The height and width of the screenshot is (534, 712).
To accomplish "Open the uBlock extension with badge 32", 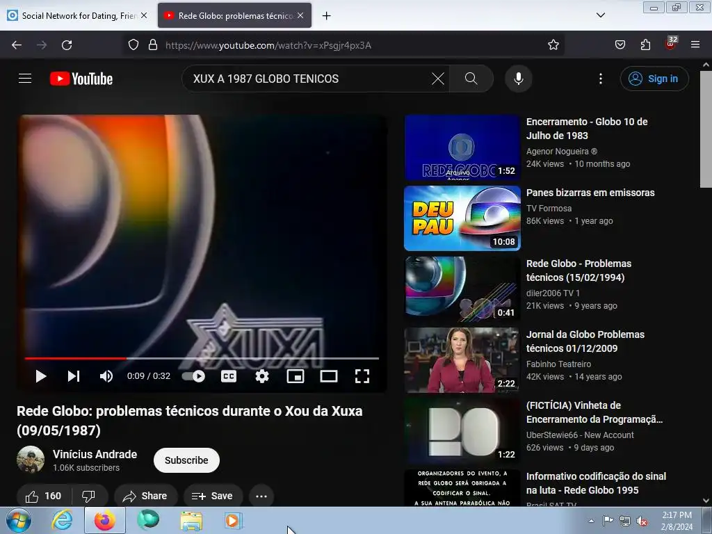I will point(671,44).
